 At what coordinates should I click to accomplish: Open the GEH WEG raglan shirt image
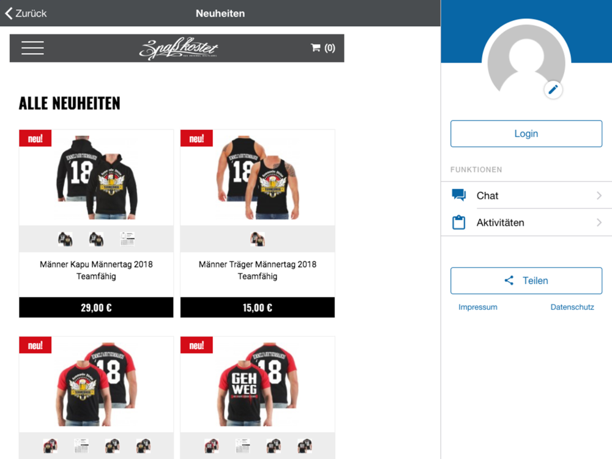click(258, 384)
